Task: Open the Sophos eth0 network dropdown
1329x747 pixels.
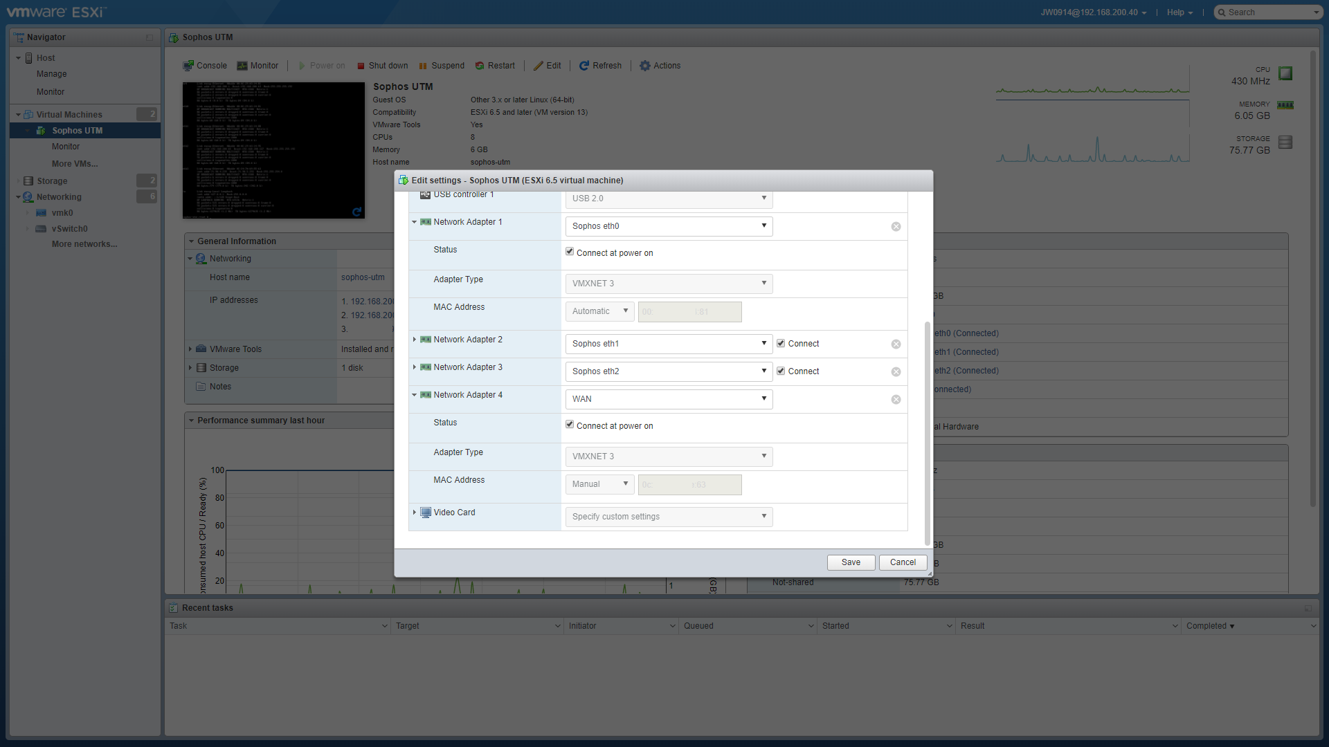Action: [x=669, y=226]
